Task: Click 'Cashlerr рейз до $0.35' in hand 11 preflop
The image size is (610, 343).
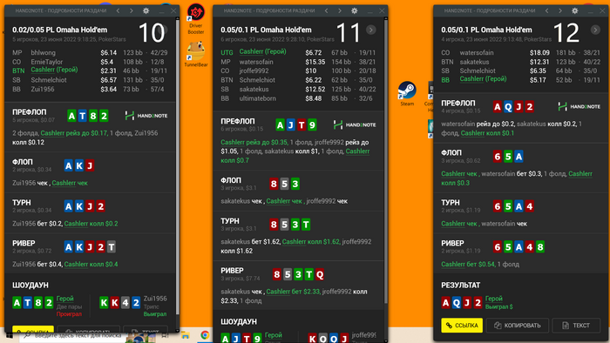Action: (x=254, y=142)
